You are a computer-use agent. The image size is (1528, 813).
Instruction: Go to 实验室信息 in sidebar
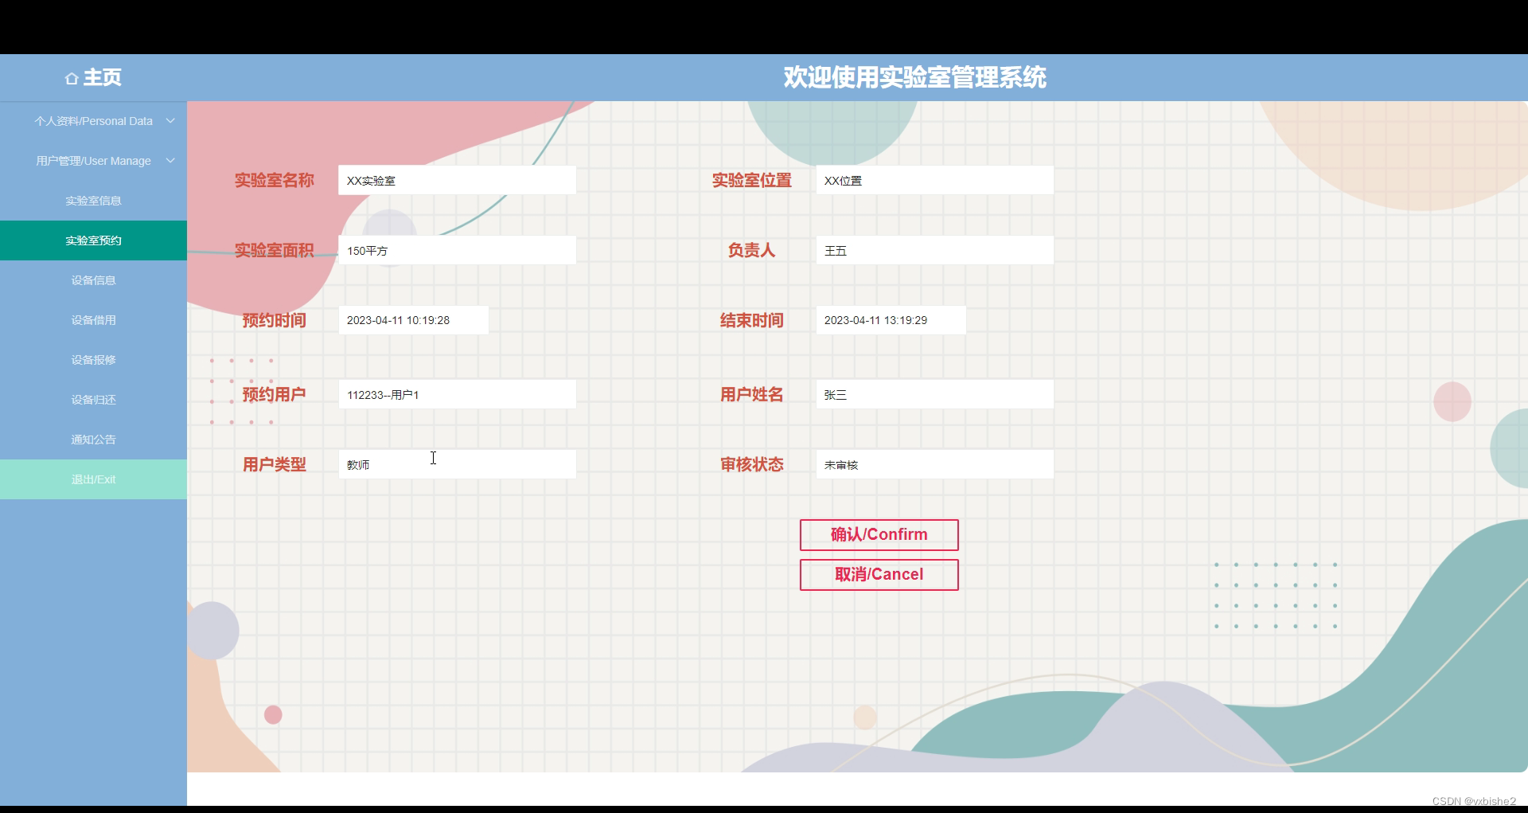(x=93, y=201)
